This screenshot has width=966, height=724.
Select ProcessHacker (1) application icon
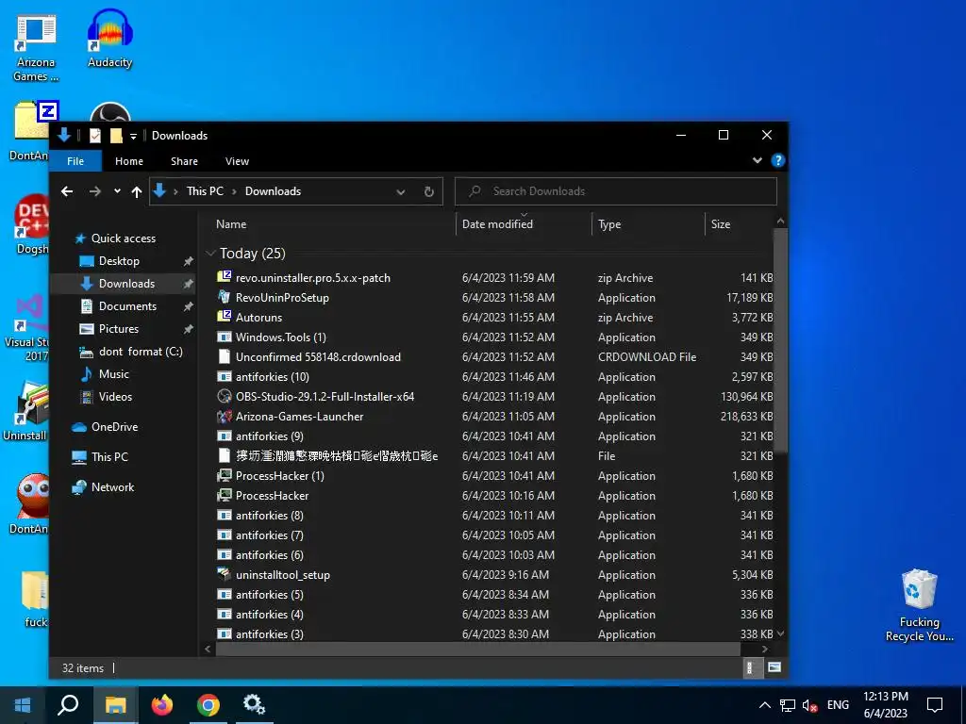[x=225, y=476]
